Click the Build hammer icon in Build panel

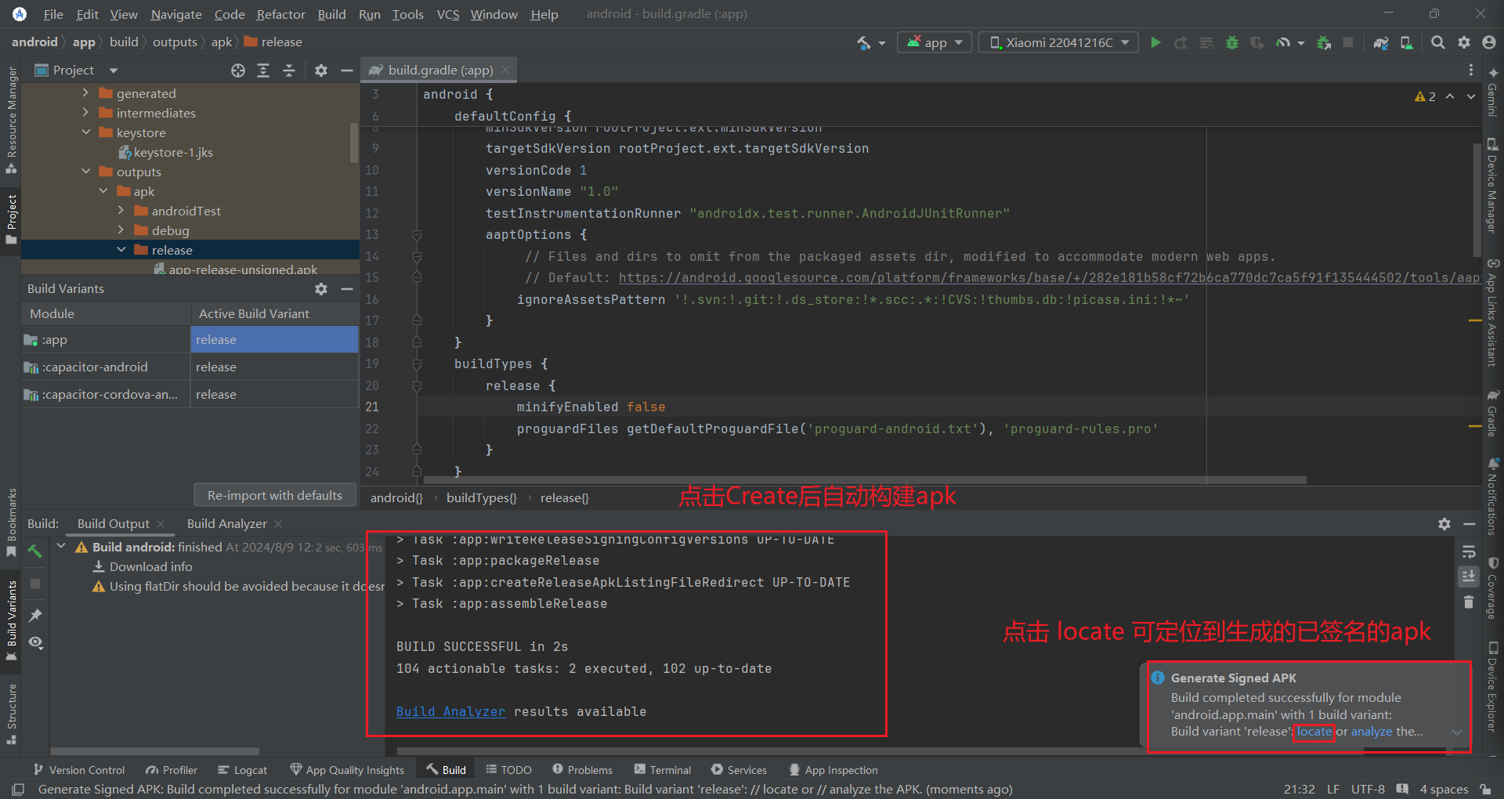point(34,551)
